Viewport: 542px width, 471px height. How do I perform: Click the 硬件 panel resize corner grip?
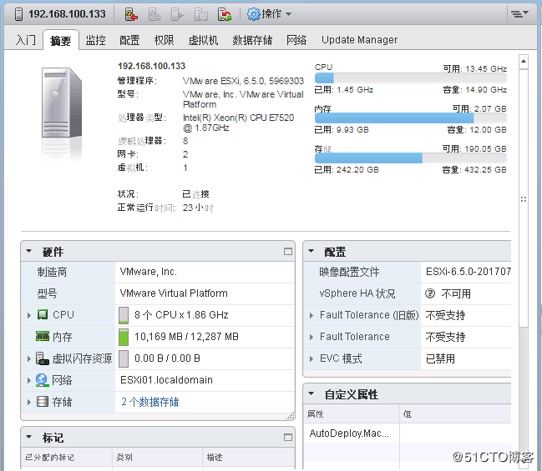[291, 416]
